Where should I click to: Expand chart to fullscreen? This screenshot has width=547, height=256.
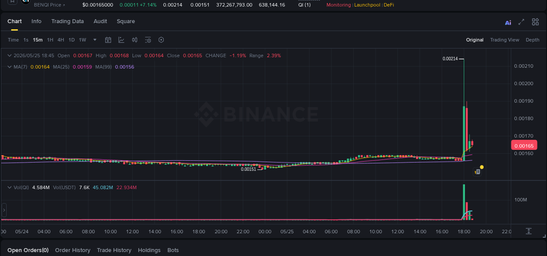coord(521,22)
